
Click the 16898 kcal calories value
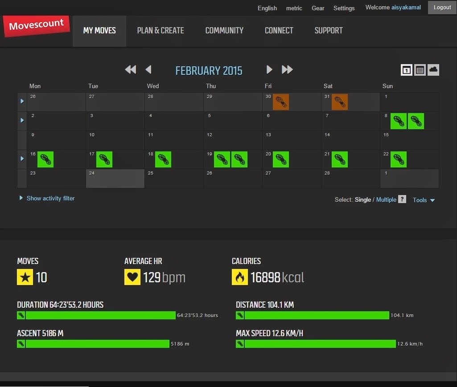[x=277, y=277]
